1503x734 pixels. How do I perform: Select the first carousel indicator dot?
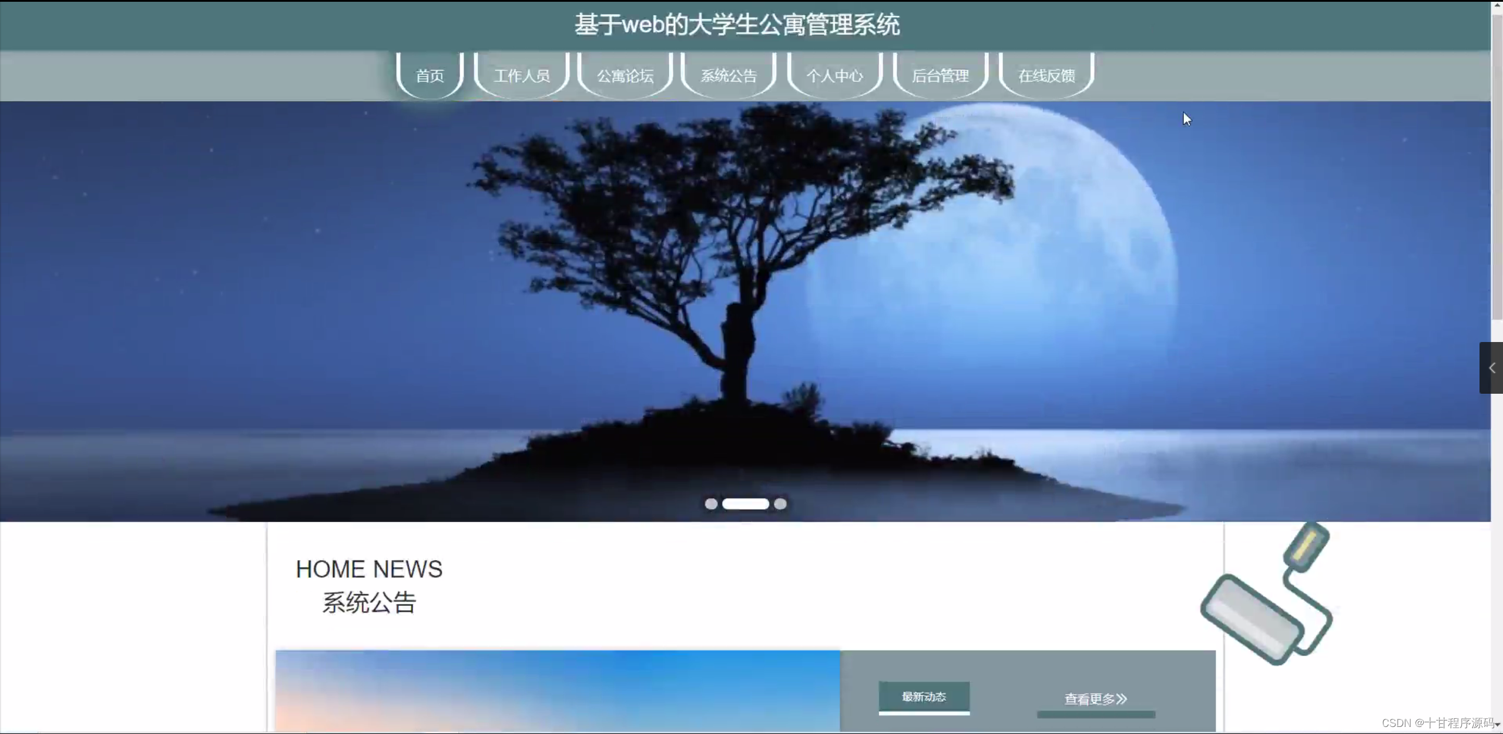(x=711, y=504)
